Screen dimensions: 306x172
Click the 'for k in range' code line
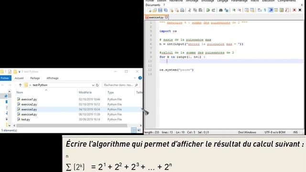[x=182, y=57]
